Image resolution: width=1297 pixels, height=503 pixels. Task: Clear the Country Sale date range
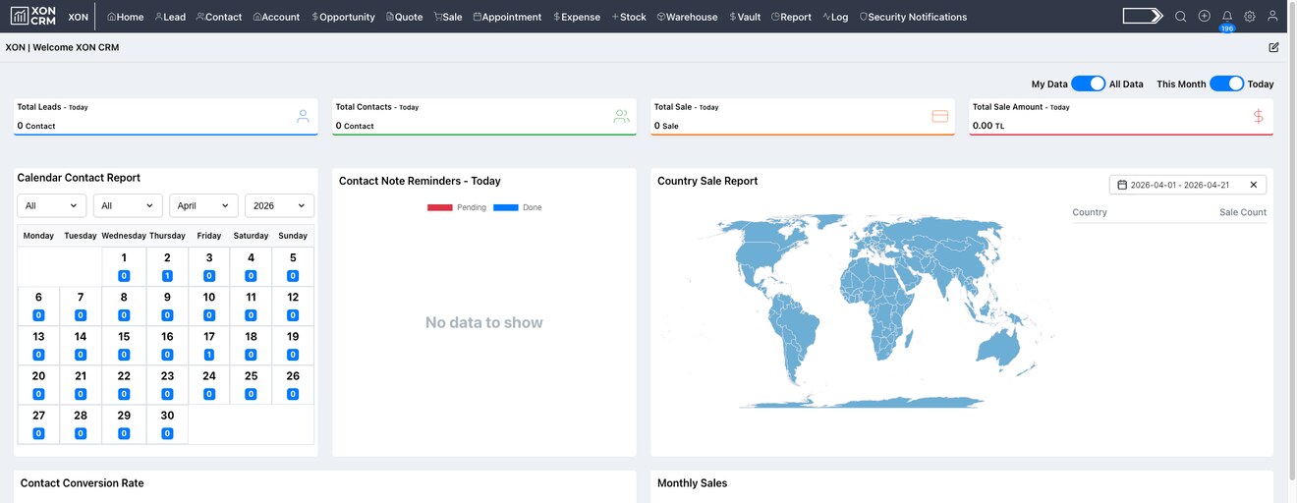[1253, 185]
